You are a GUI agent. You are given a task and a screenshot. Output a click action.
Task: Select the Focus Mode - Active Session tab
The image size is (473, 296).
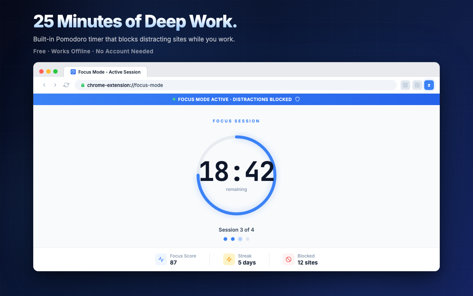[105, 72]
